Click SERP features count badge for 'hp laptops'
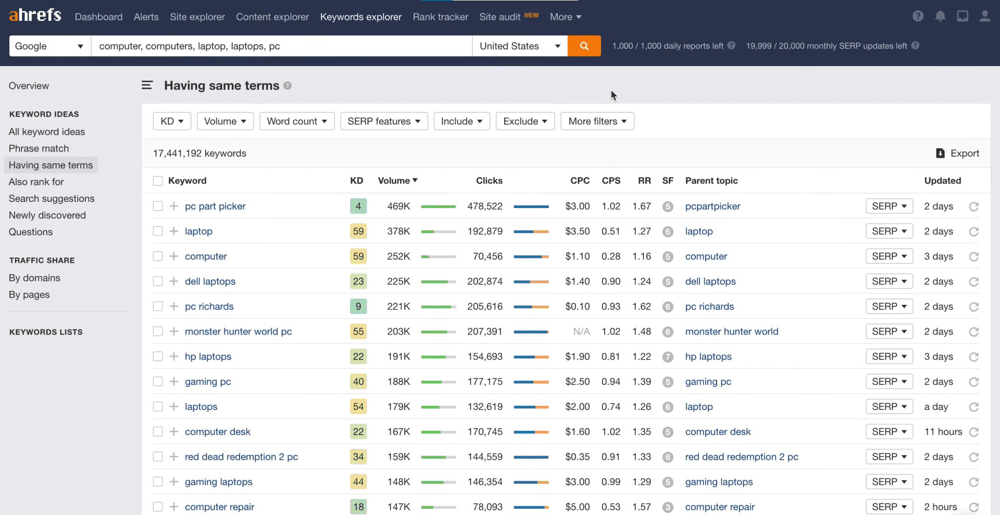Screen dimensions: 1000x515 (x=668, y=357)
